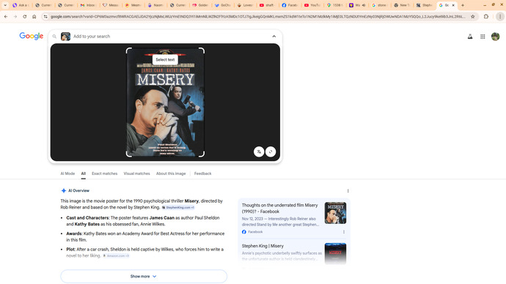Click the Facebook result's Misery thumbnail
Image resolution: width=506 pixels, height=284 pixels.
pyautogui.click(x=335, y=213)
